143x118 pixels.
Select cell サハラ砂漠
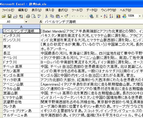(x=21, y=80)
